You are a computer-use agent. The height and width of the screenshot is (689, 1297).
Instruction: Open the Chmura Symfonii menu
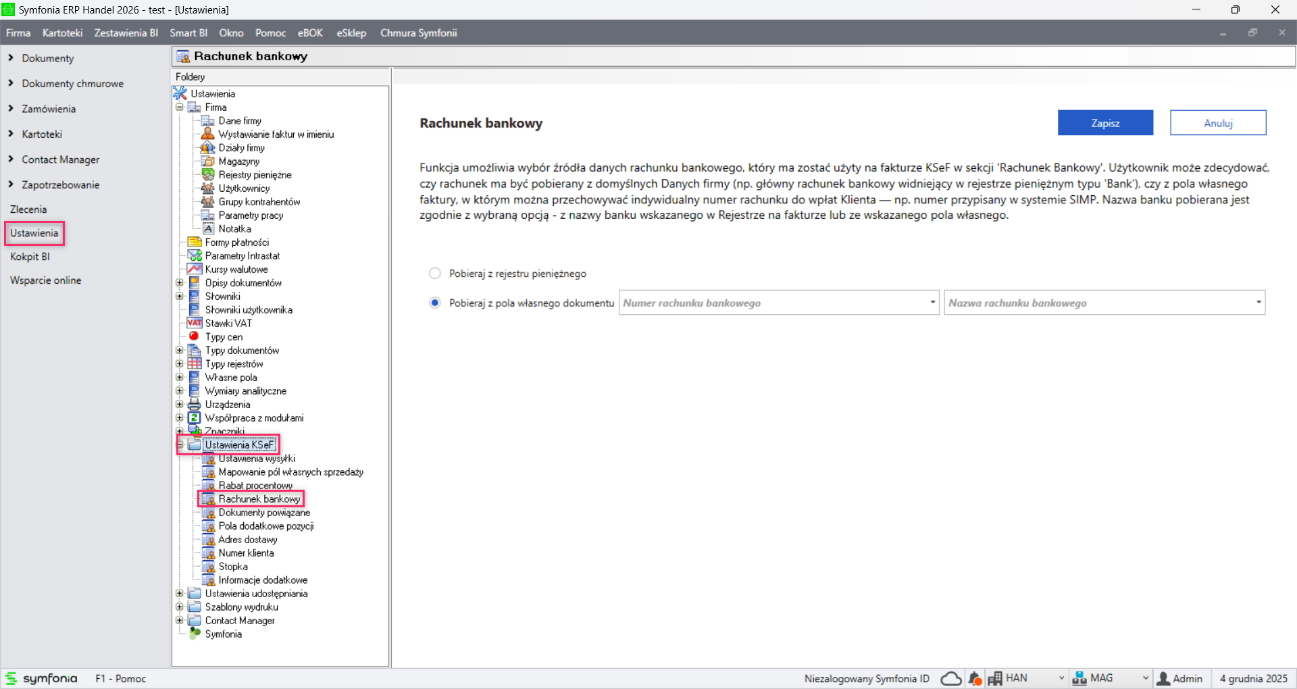pos(418,33)
